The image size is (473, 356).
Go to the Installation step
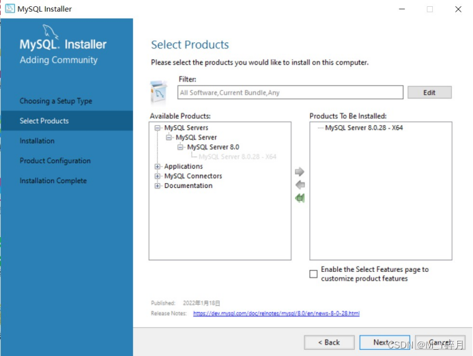[37, 141]
